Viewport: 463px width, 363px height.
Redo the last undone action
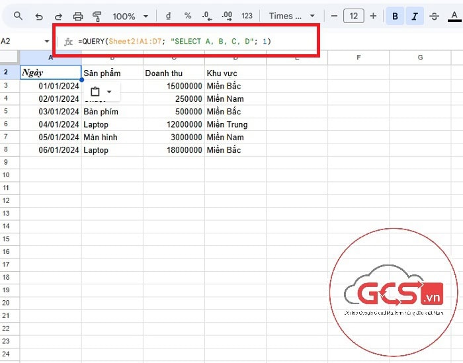point(58,16)
